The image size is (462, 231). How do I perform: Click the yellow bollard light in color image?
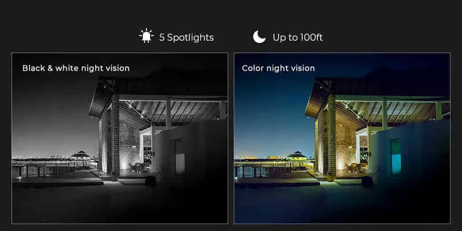pyautogui.click(x=330, y=177)
